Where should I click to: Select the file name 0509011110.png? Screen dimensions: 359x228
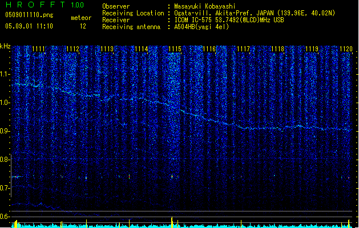click(29, 15)
